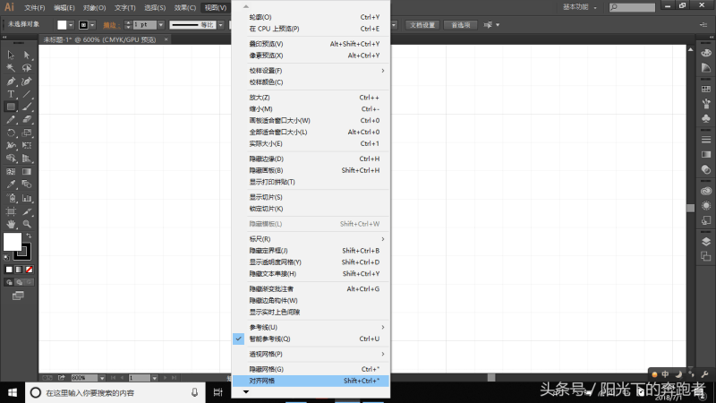
Task: Open the Swatches panel icon
Action: (x=706, y=89)
